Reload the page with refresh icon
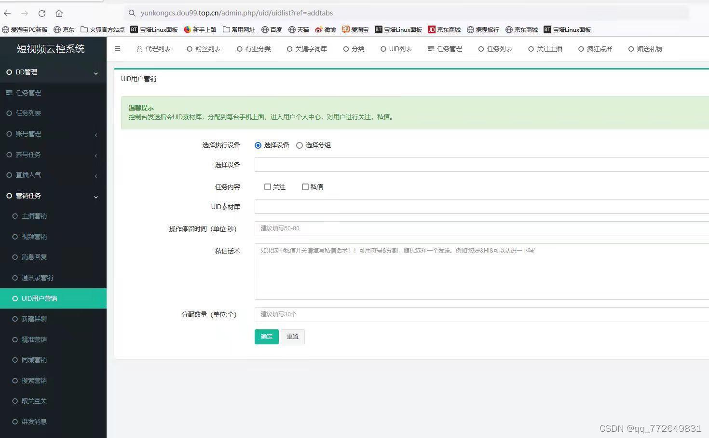Image resolution: width=709 pixels, height=438 pixels. 42,14
